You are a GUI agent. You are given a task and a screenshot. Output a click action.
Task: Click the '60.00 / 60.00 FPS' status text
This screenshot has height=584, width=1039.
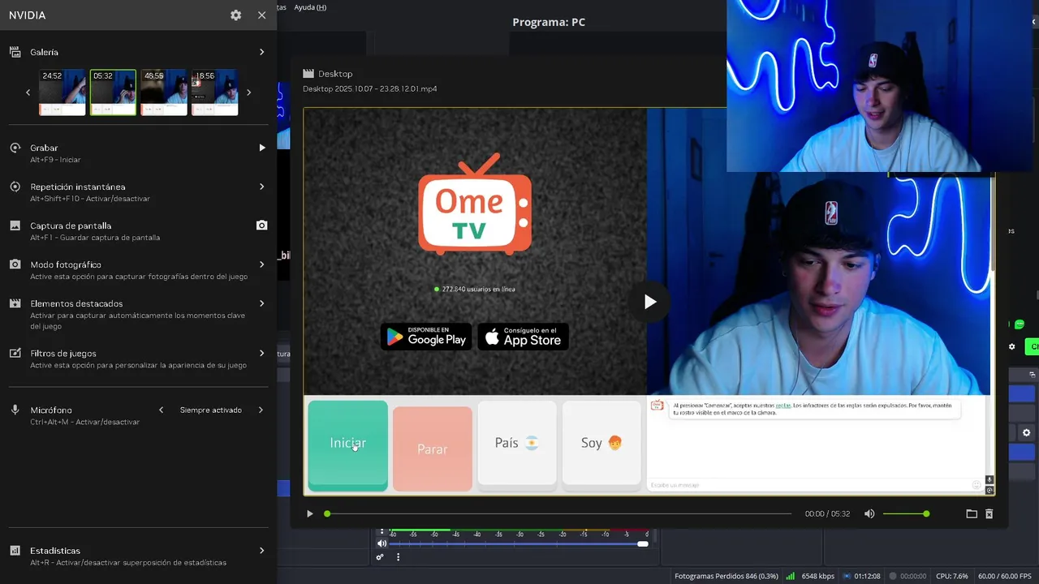(x=1007, y=576)
